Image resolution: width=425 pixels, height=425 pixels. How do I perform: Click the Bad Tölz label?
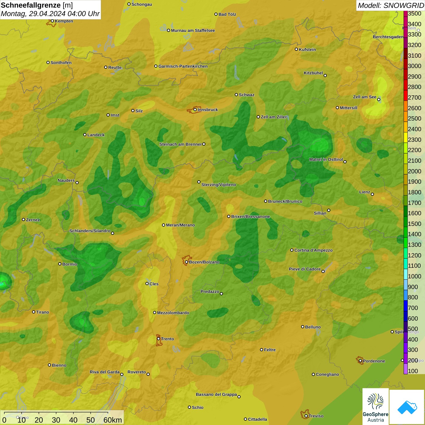[x=227, y=14]
